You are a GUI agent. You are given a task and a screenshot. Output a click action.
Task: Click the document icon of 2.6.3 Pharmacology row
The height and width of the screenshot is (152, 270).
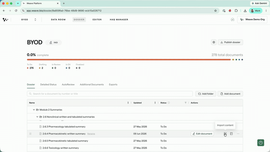click(x=40, y=127)
